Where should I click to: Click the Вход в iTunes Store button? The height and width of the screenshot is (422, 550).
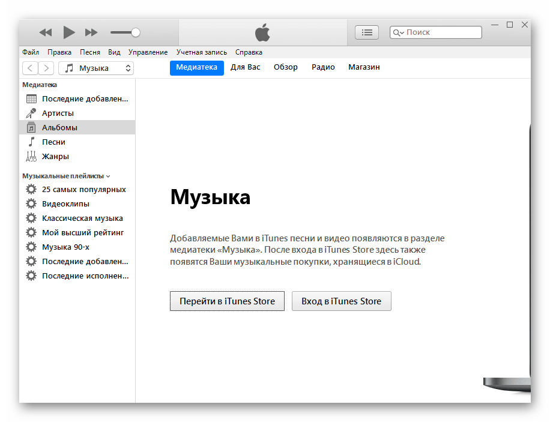pyautogui.click(x=341, y=301)
